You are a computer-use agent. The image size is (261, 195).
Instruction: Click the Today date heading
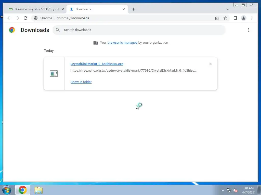click(x=49, y=51)
